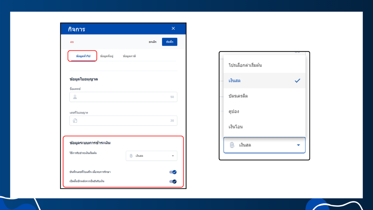Click the กิจการ dialog title
Screen dimensions: 373x210
(76, 29)
